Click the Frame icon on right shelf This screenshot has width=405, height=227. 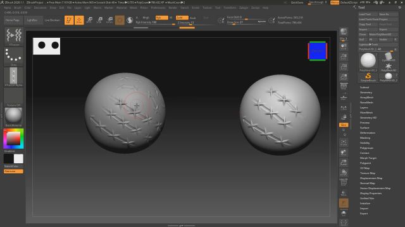point(344,142)
